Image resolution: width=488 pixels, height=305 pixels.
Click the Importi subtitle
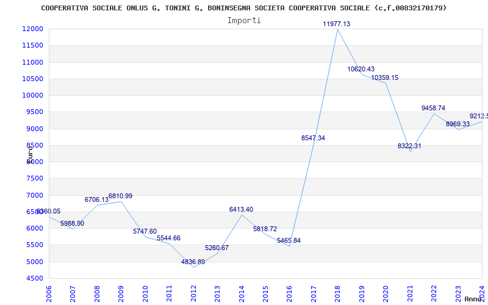tap(244, 21)
